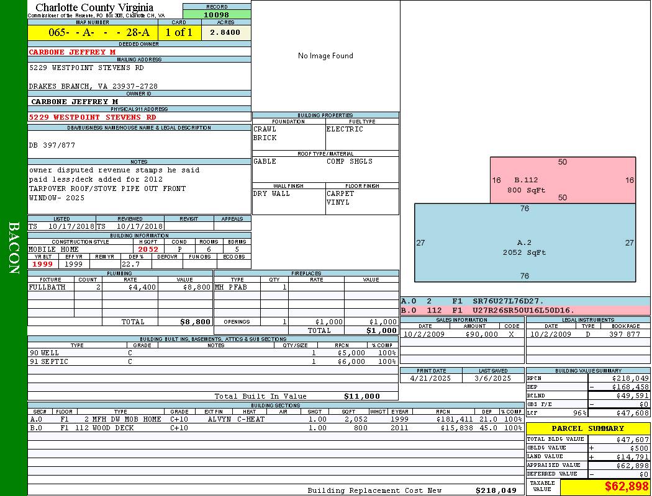Click print date 4/21/2025
The height and width of the screenshot is (496, 652).
(x=430, y=379)
